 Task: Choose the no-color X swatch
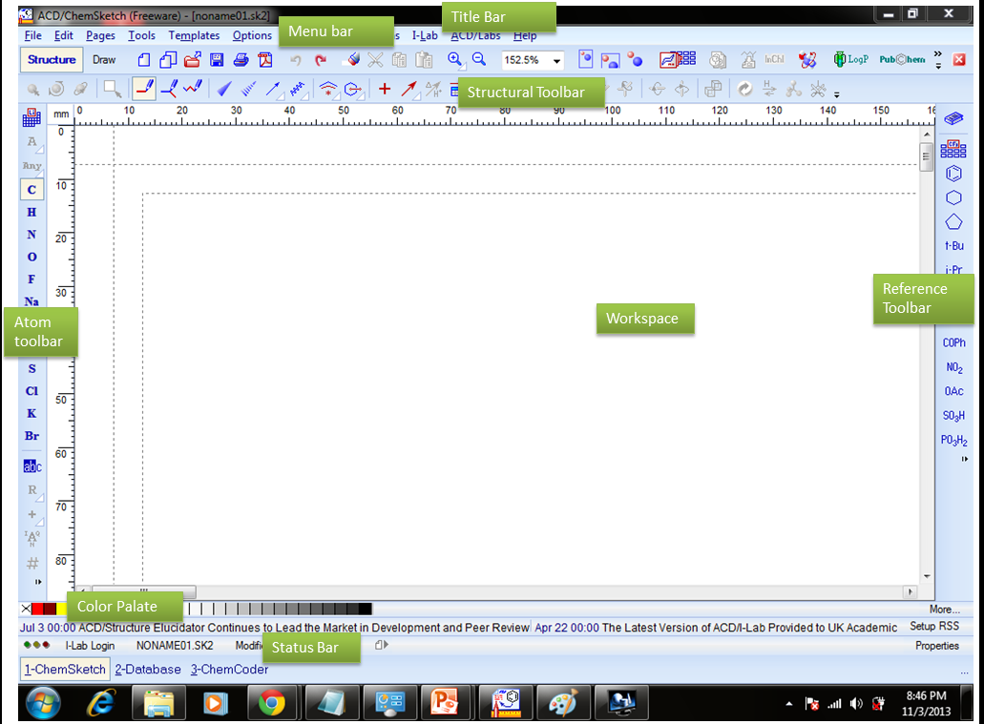tap(26, 609)
